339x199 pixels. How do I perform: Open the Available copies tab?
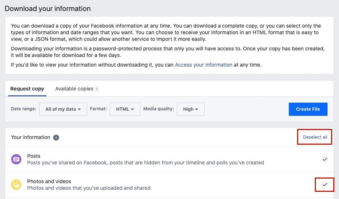(x=74, y=89)
